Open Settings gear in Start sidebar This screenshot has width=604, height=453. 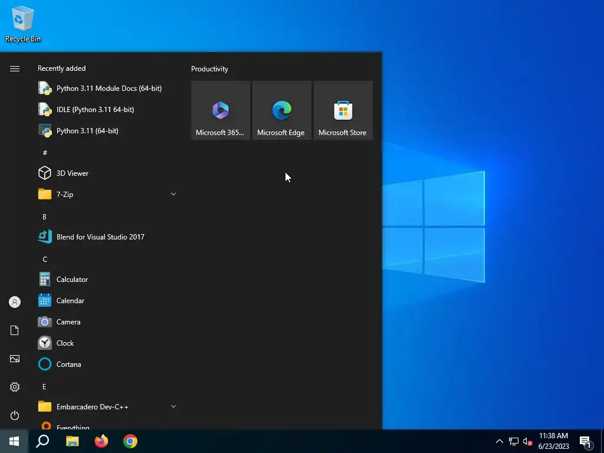15,387
